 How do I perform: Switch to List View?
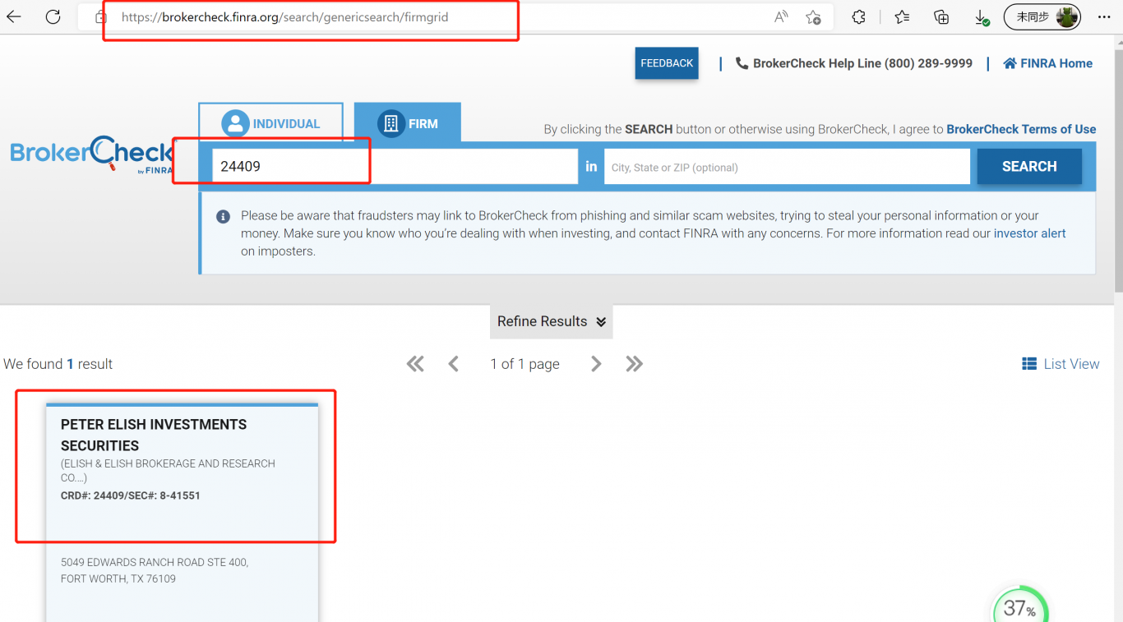click(x=1061, y=364)
